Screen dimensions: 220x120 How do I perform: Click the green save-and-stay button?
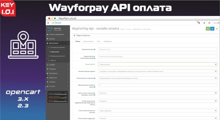pyautogui.click(x=208, y=29)
